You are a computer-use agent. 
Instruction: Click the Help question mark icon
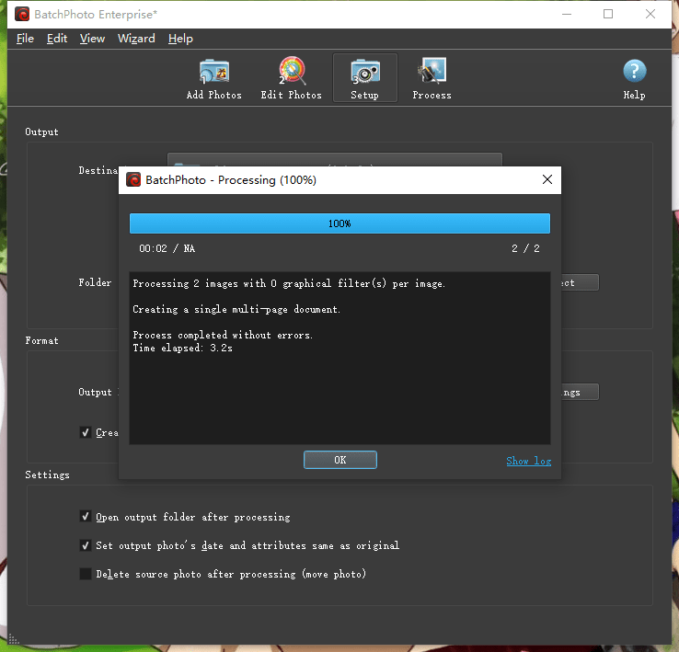(x=635, y=71)
